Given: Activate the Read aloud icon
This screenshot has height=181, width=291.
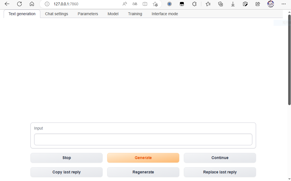Looking at the screenshot, I should 125,4.
